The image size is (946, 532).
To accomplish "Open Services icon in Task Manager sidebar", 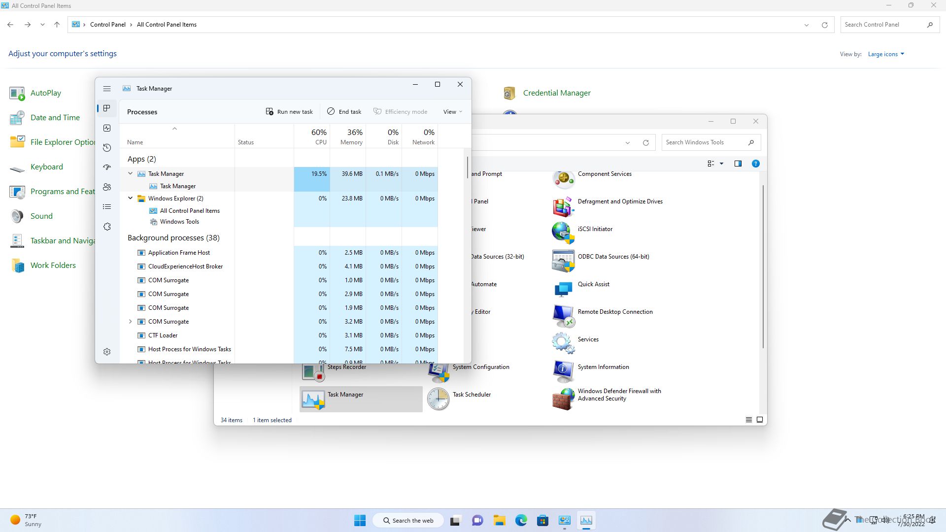I will 107,227.
